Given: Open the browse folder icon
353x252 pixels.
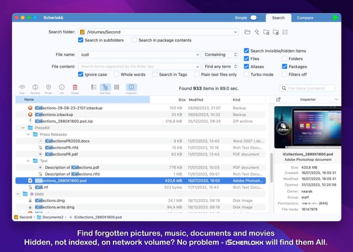Looking at the screenshot, I should point(248,32).
